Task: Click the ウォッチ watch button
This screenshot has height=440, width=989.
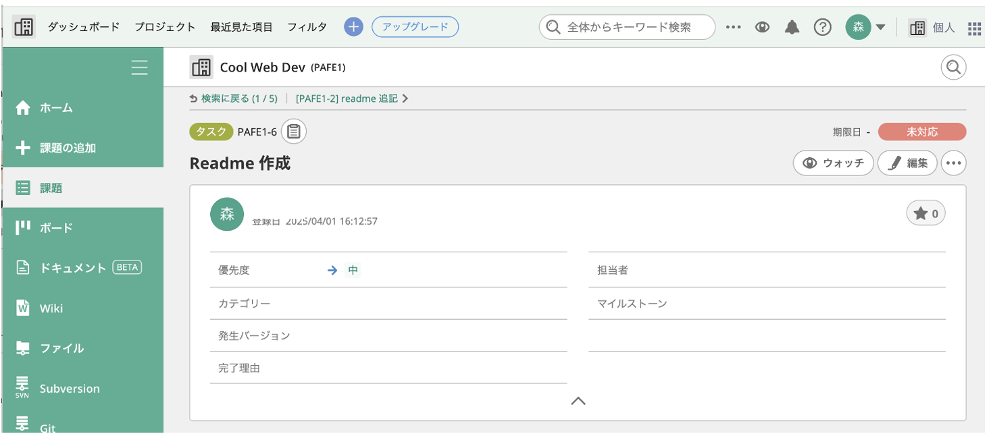Action: click(x=834, y=163)
